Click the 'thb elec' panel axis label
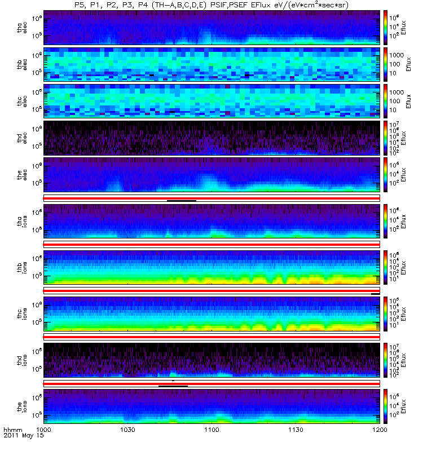This screenshot has width=423, height=451. pos(22,64)
